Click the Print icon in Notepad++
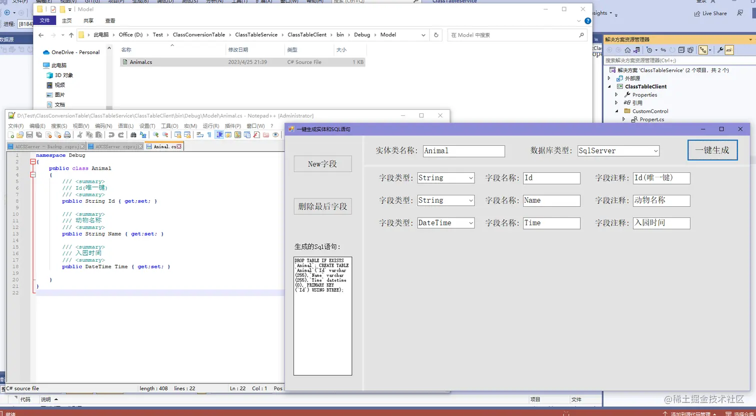Viewport: 756px width, 416px height. pos(66,135)
